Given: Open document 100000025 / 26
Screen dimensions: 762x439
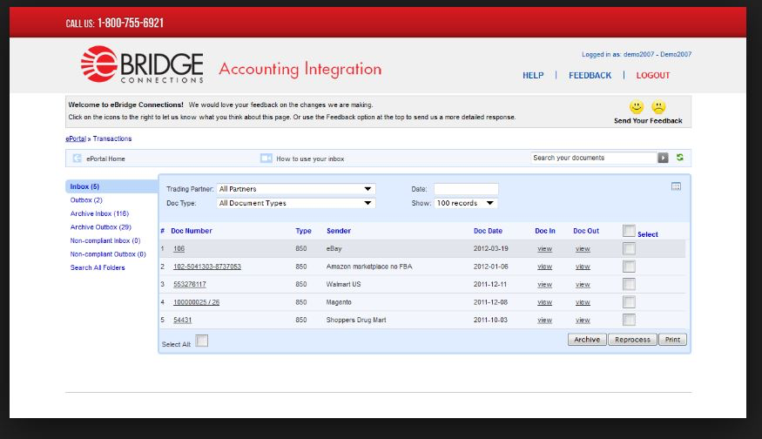Looking at the screenshot, I should pyautogui.click(x=196, y=302).
